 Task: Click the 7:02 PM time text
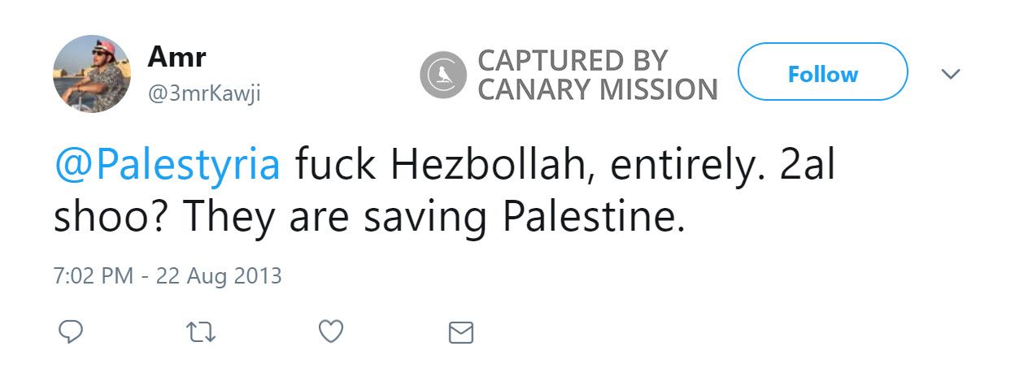coord(93,276)
